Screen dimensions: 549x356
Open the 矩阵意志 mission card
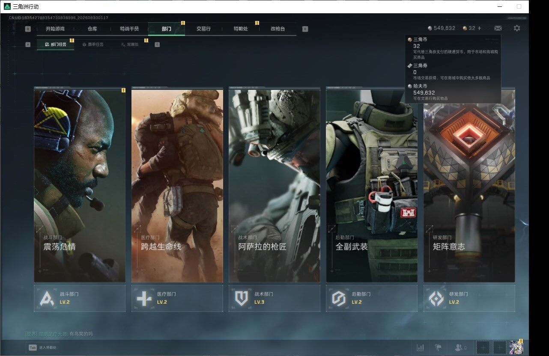469,185
